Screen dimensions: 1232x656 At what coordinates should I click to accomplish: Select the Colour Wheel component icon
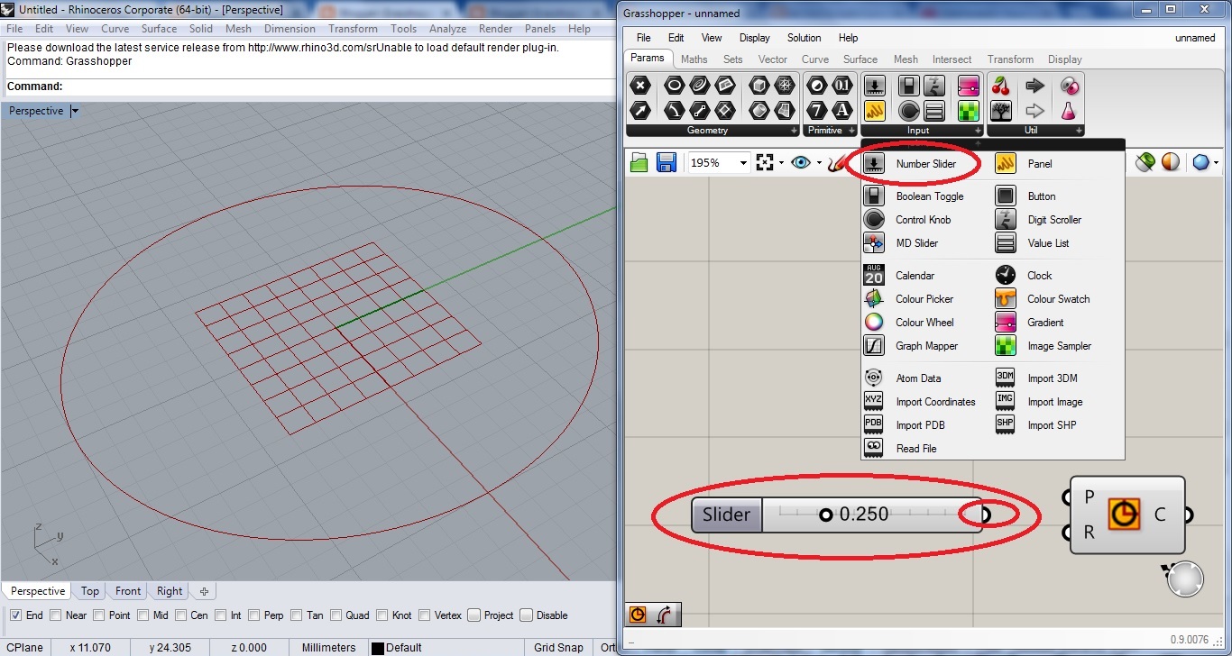click(x=873, y=322)
